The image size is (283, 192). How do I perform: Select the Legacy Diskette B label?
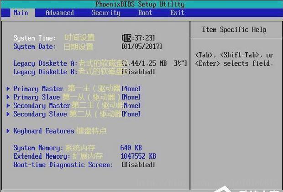click(46, 72)
